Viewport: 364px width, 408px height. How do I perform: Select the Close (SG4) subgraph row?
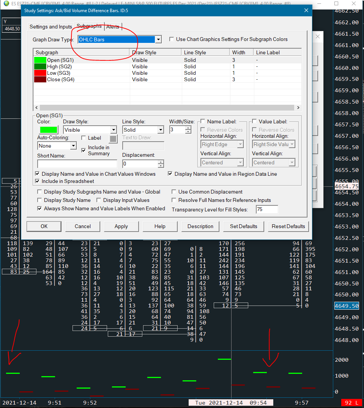pyautogui.click(x=61, y=79)
